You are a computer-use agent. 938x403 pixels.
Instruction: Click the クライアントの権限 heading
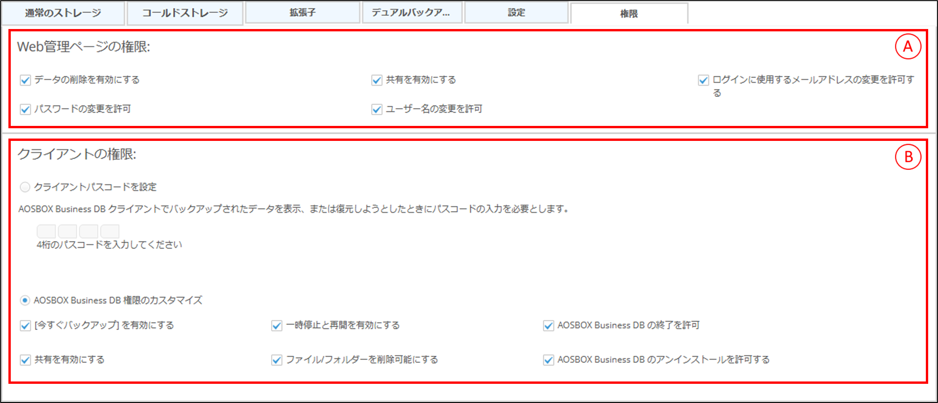77,154
